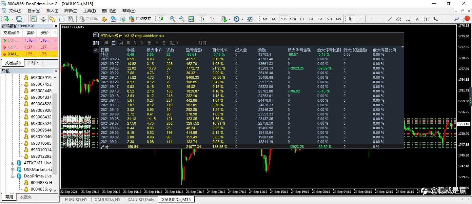Screen dimensions: 472x204
Task: Select the text label T tool
Action: click(x=427, y=19)
